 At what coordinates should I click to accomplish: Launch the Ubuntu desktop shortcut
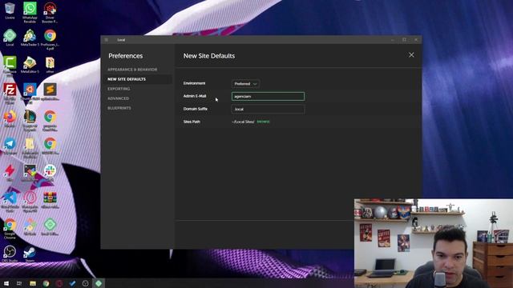pyautogui.click(x=30, y=93)
